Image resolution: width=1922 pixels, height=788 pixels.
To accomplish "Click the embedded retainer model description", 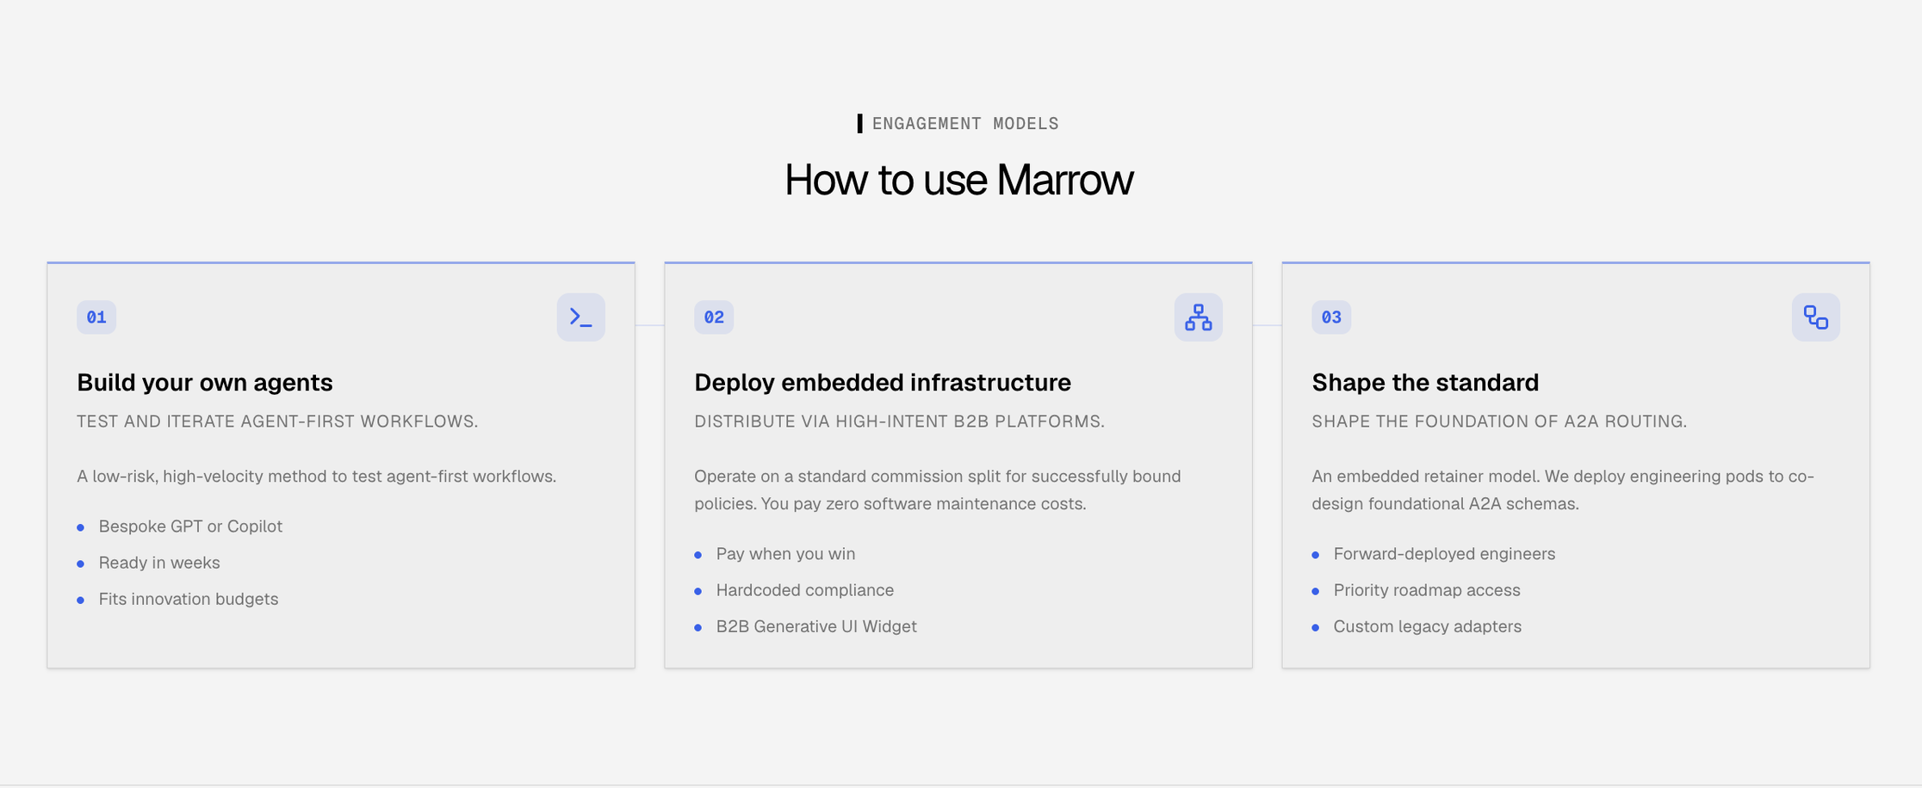I will pyautogui.click(x=1563, y=490).
